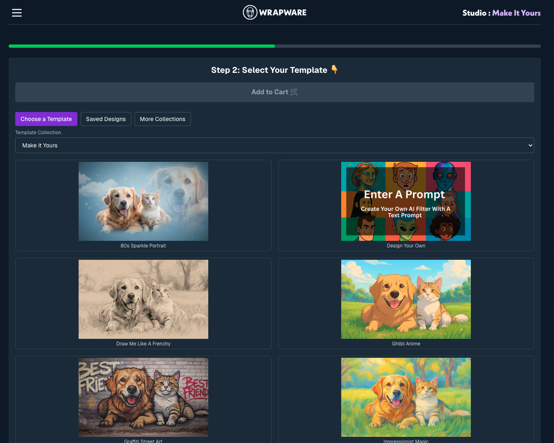Expand the Template Collection dropdown
This screenshot has height=443, width=554.
point(275,145)
